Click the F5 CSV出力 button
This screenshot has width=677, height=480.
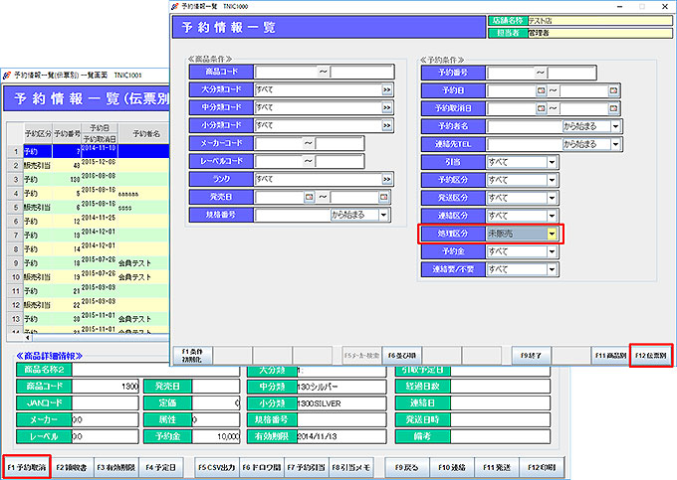pyautogui.click(x=217, y=466)
